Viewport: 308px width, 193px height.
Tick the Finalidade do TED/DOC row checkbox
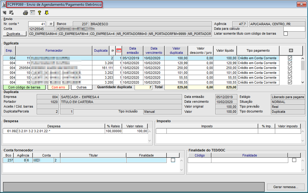pyautogui.click(x=294, y=160)
